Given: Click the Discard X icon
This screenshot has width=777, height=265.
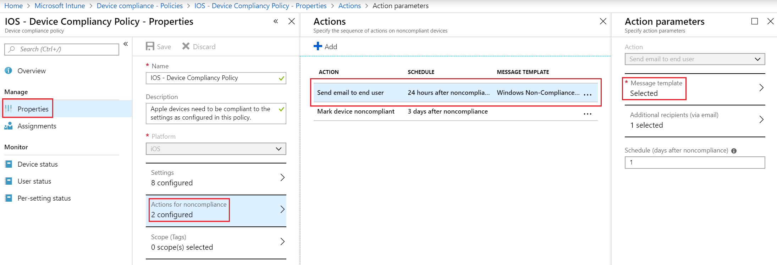Looking at the screenshot, I should [x=186, y=46].
